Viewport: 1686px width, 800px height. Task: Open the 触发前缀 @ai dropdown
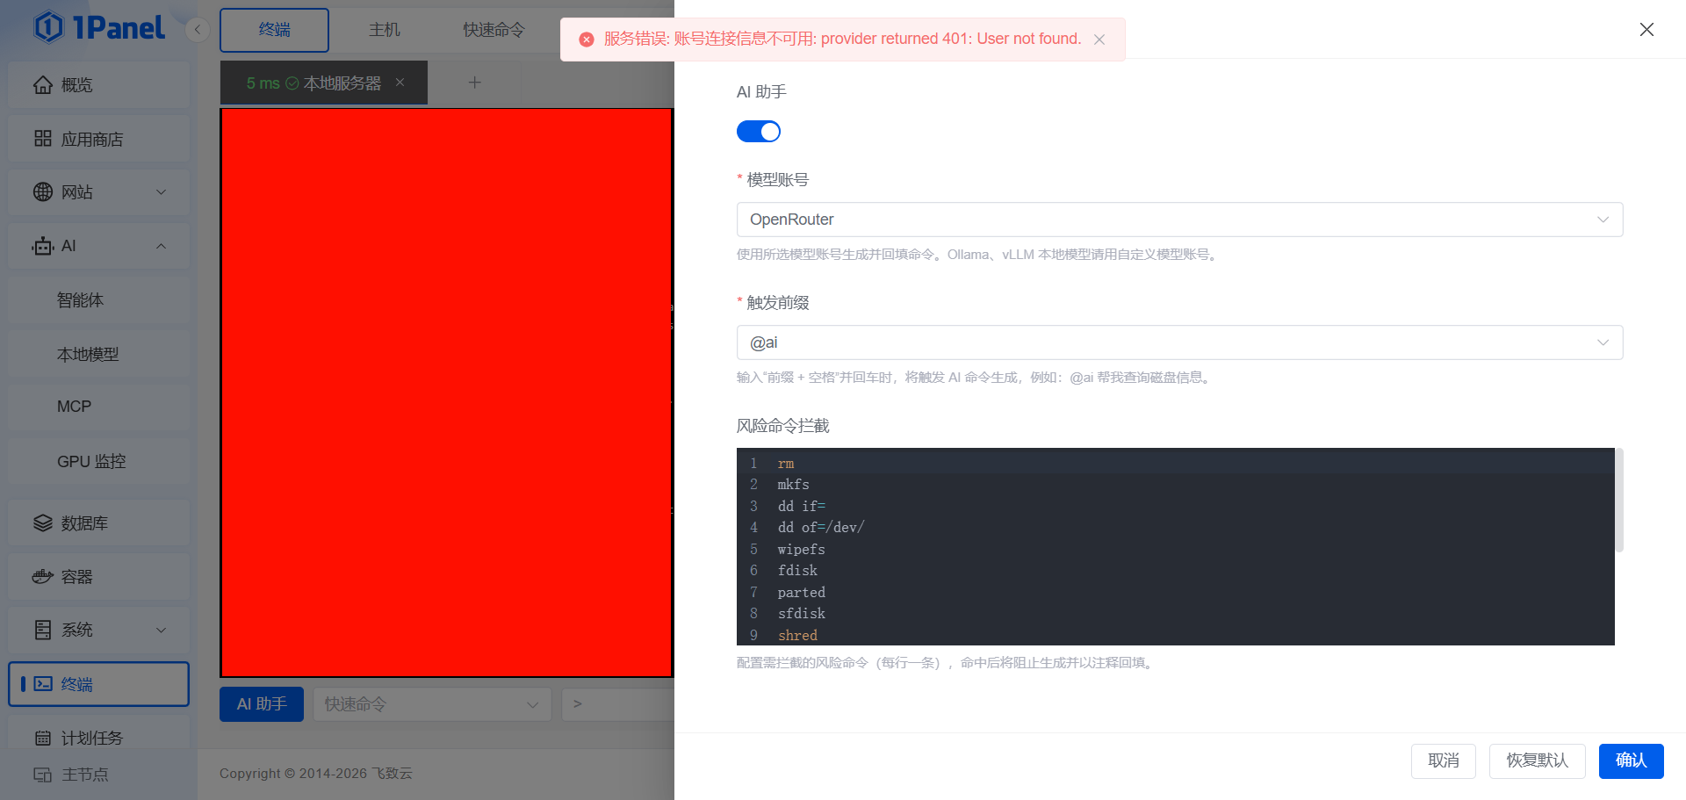pos(1178,342)
